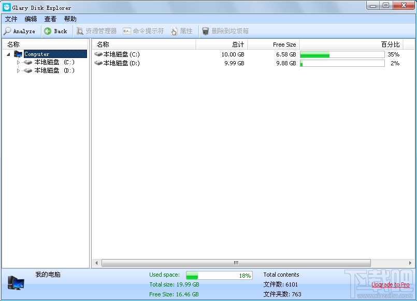Select Computer in the tree

point(55,54)
